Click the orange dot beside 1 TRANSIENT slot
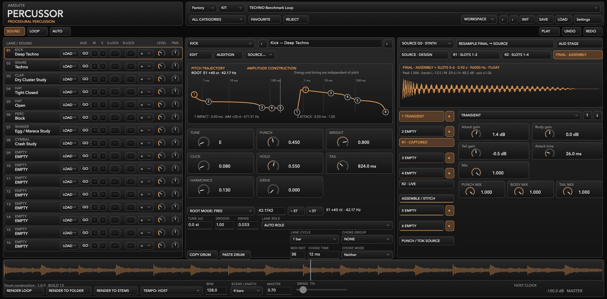 [x=450, y=116]
